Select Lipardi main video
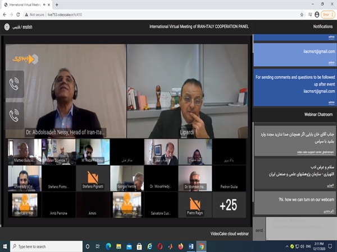Viewport: 337px width, 252px height. (x=188, y=91)
